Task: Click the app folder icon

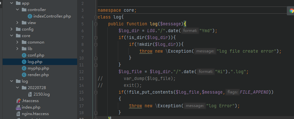Action: click(x=18, y=3)
